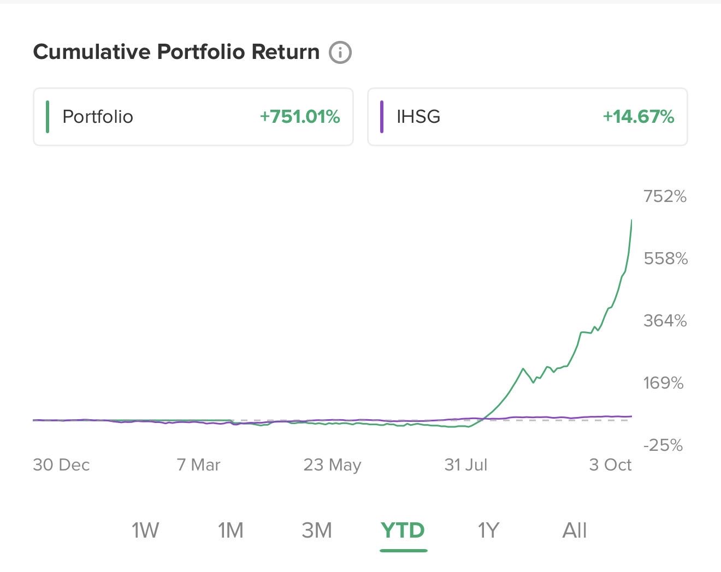Tap the peak of the green portfolio line

coord(631,220)
